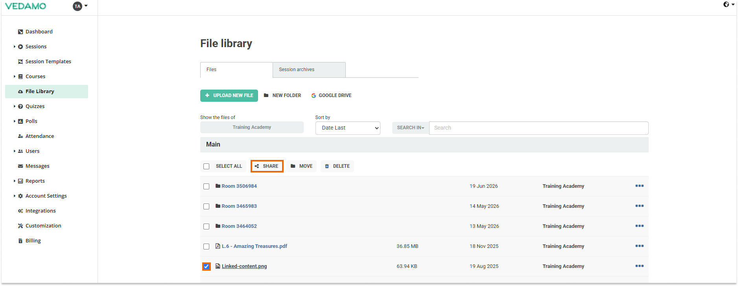Go to Attendance in the sidebar
This screenshot has width=738, height=286.
[40, 136]
